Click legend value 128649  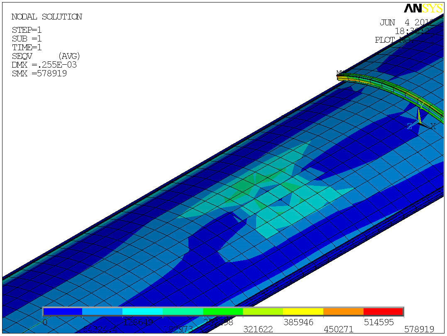[x=138, y=322]
